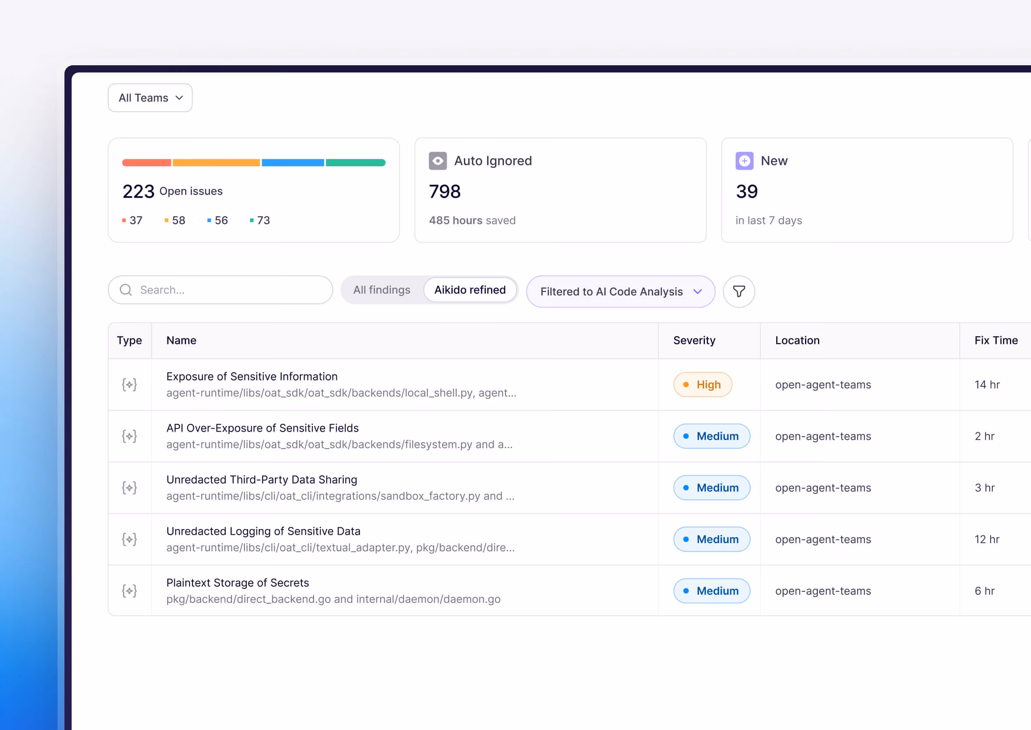
Task: Click open-agent-teams location in Plaintext Storage row
Action: click(x=823, y=590)
